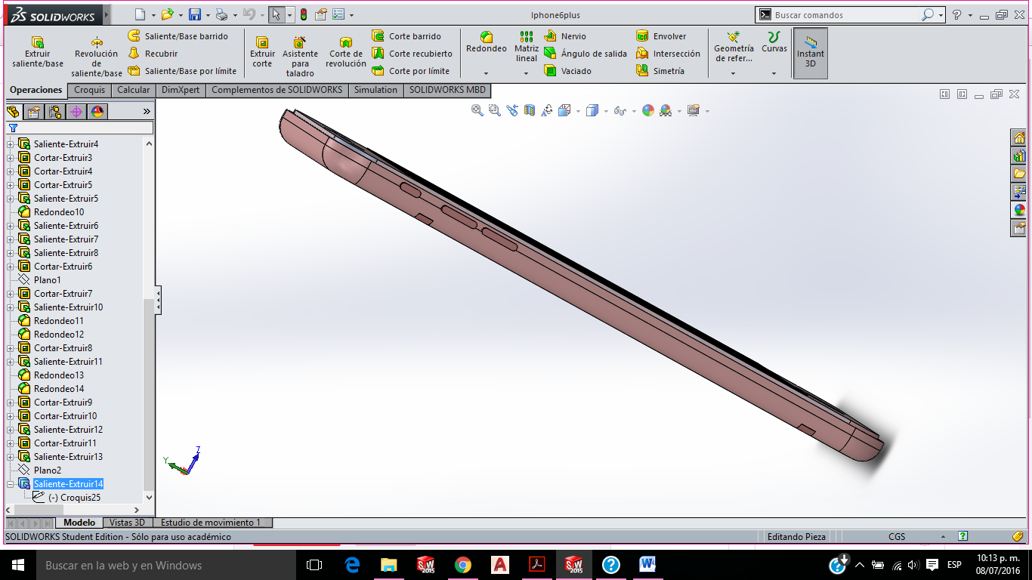
Task: Expand the Cortar-Extruir7 feature node
Action: tap(11, 294)
